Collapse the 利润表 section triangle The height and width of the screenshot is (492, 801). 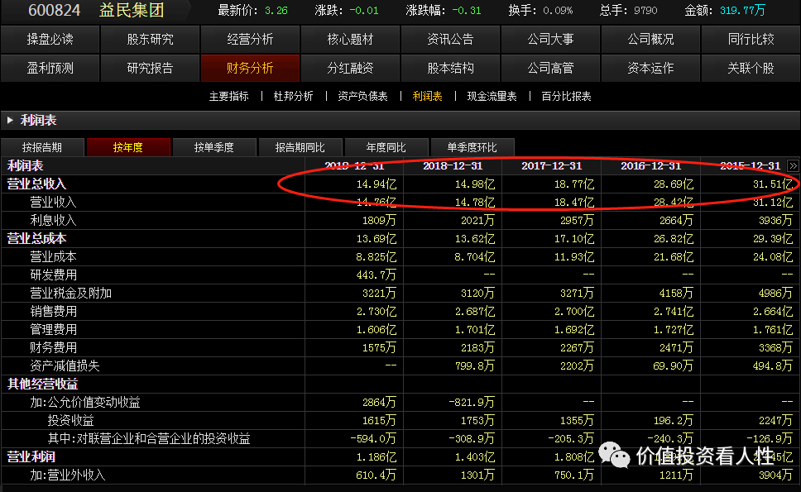coord(10,121)
